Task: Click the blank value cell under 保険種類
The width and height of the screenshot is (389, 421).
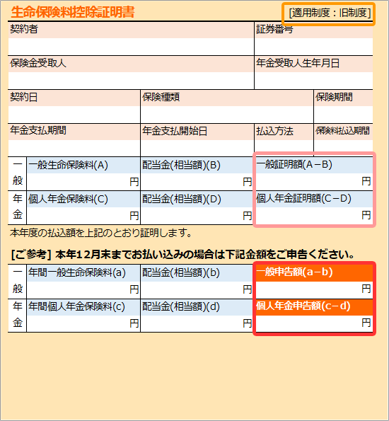Action: (x=227, y=115)
